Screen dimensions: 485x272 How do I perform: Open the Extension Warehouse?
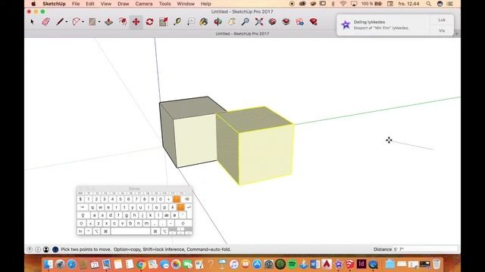pyautogui.click(x=286, y=22)
